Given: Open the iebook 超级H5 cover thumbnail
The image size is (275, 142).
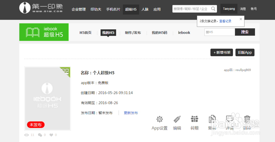Looking at the screenshot, I should pos(47,99).
